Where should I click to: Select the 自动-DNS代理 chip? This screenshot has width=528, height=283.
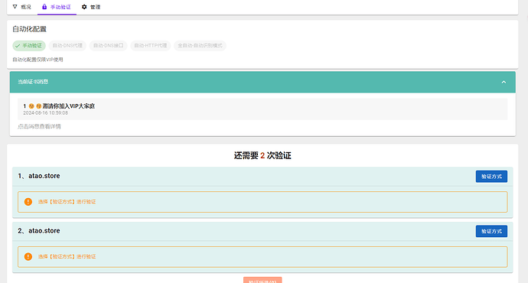click(67, 45)
